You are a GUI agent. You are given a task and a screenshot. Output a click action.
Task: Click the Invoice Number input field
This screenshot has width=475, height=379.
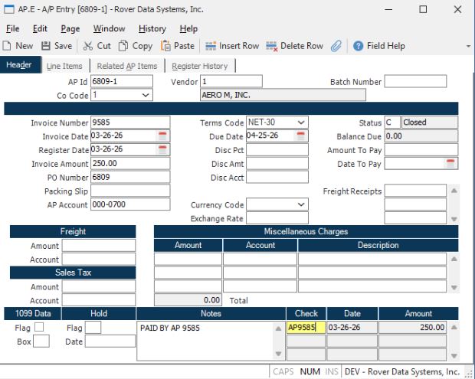[x=129, y=122]
